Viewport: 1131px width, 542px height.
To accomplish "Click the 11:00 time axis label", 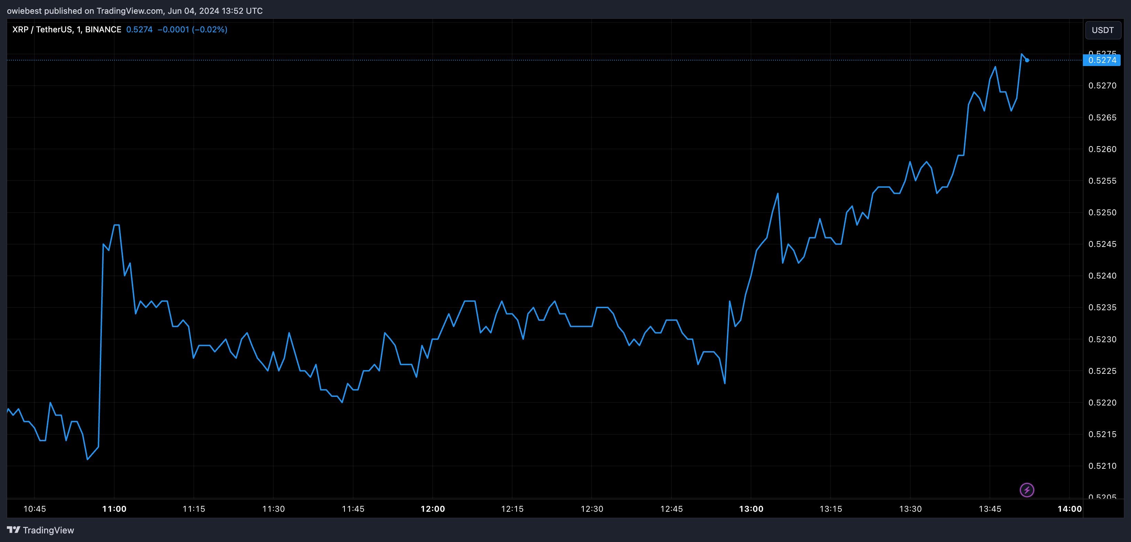I will [114, 509].
